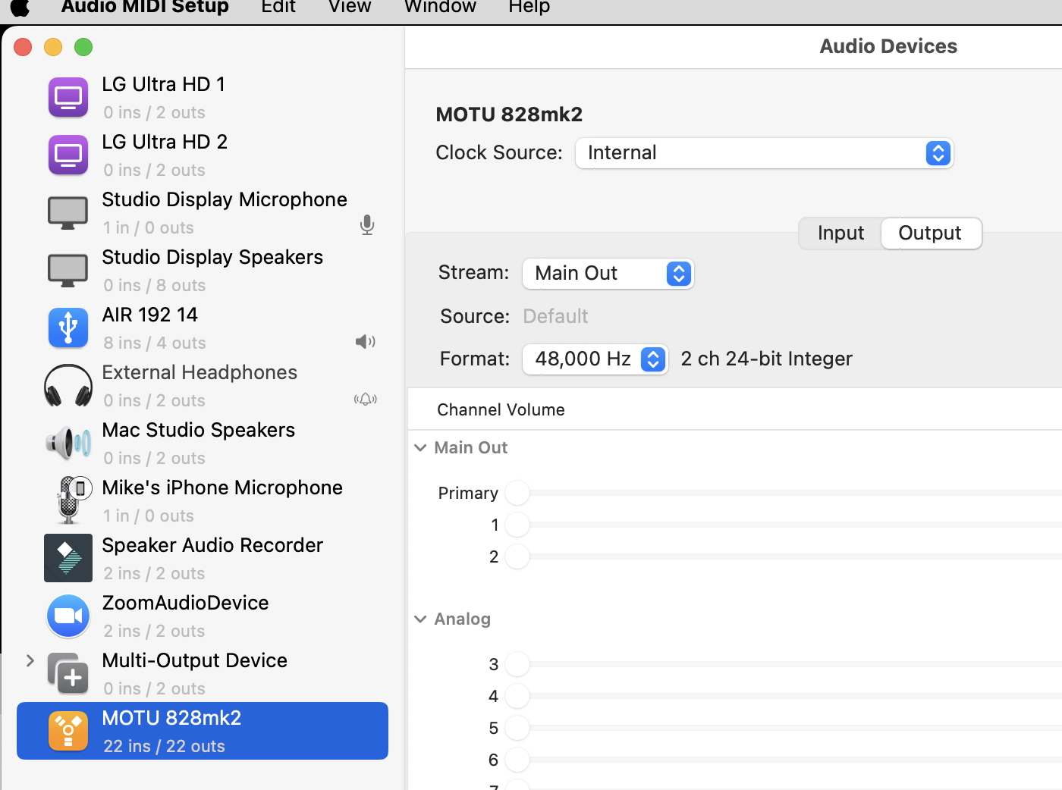Open the Clock Source dropdown
This screenshot has width=1062, height=790.
coord(764,153)
